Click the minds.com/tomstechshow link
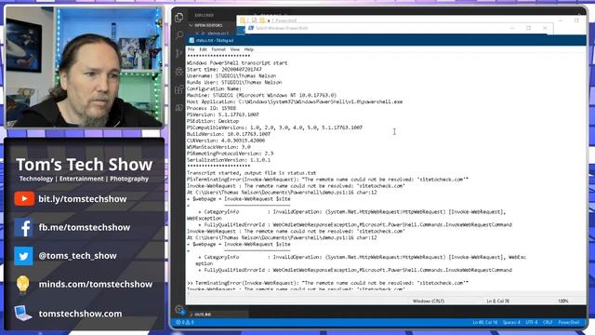This screenshot has width=595, height=335. tap(95, 285)
